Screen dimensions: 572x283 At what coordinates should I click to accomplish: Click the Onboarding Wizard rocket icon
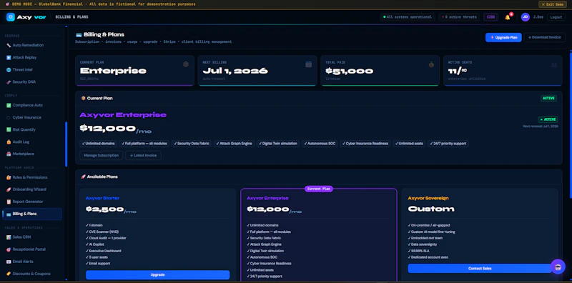pos(9,189)
